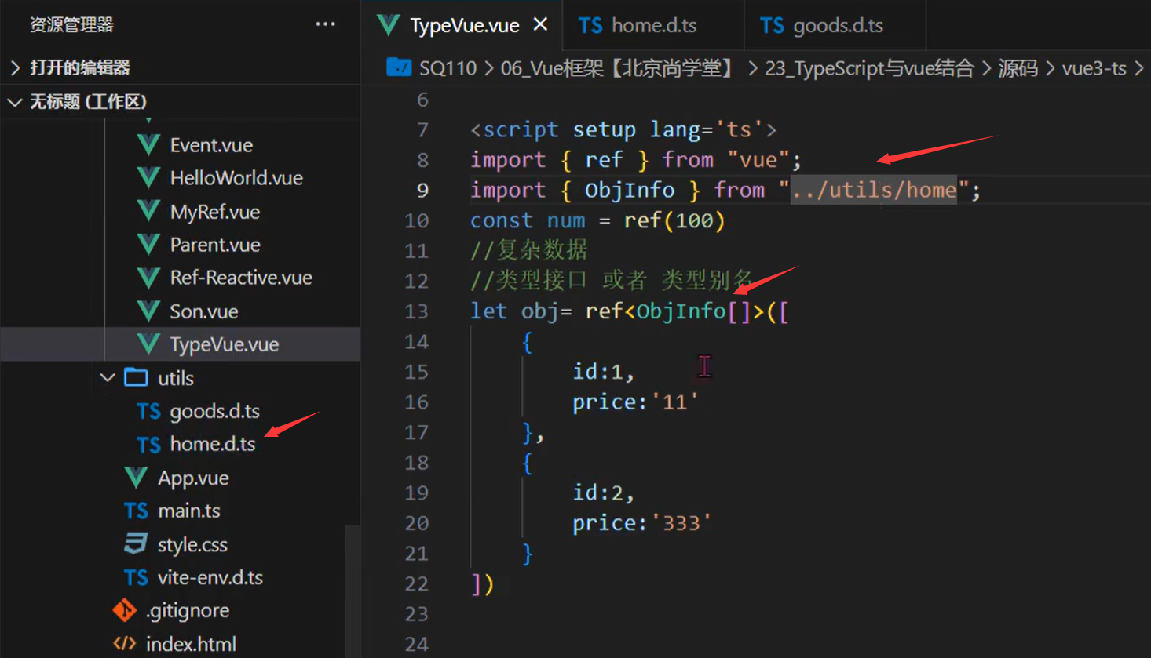Open goods.d.ts in the explorer tree

[x=214, y=411]
